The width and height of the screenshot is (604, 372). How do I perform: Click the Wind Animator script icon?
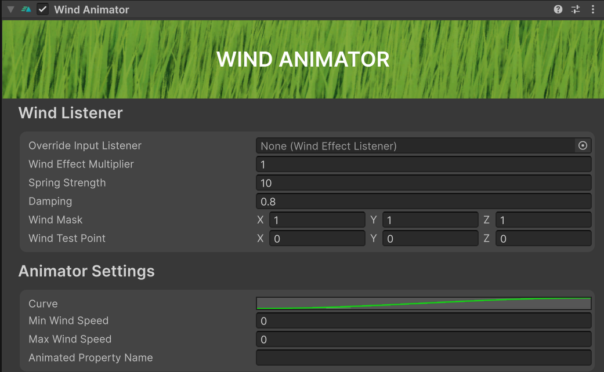(x=26, y=9)
